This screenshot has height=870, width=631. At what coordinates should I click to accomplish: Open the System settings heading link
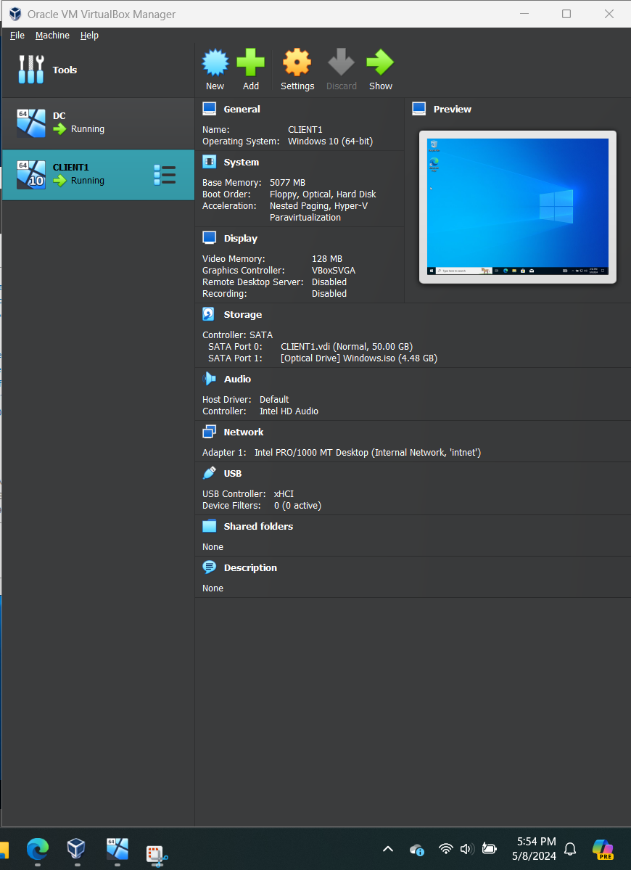(x=242, y=163)
